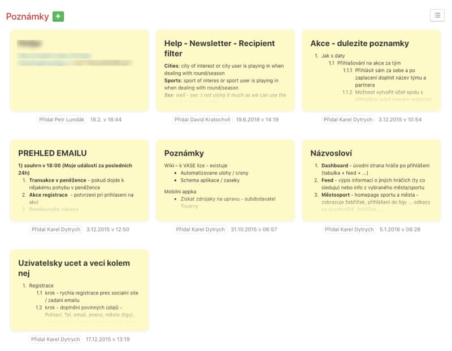Open the Help - Newsletter - Recipient filter note
The image size is (452, 351).
click(x=225, y=71)
